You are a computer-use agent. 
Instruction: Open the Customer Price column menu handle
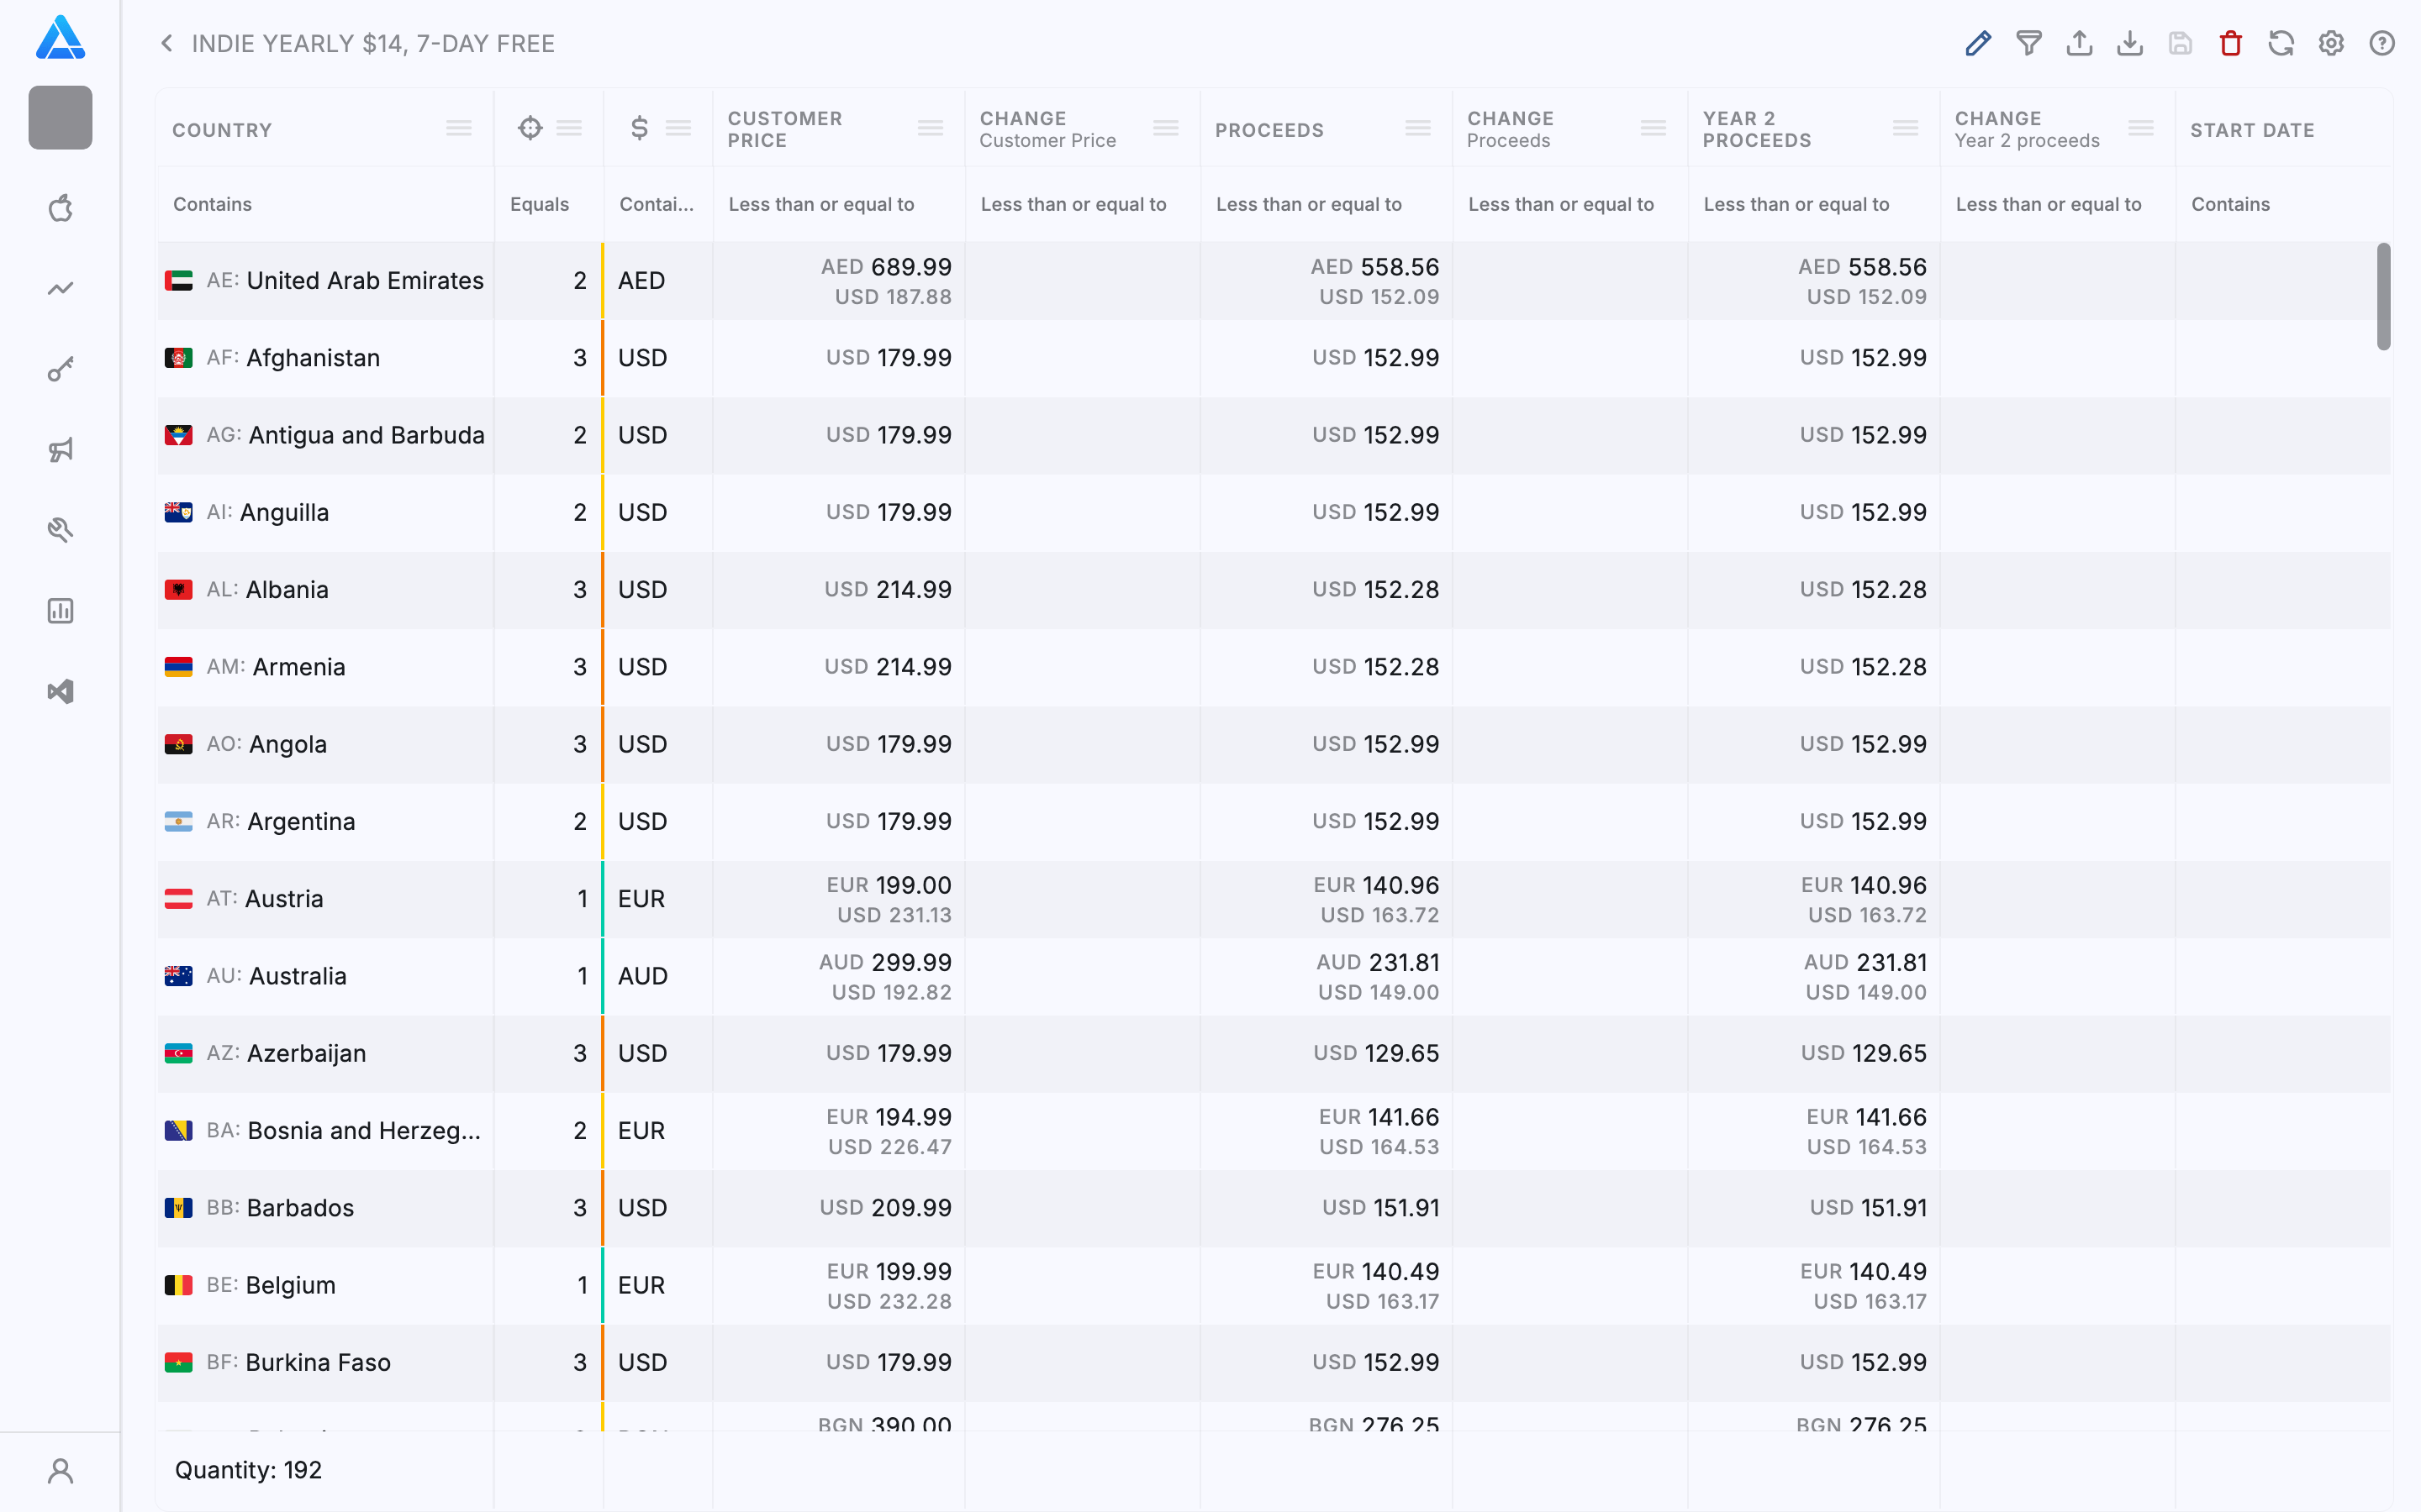click(x=931, y=128)
